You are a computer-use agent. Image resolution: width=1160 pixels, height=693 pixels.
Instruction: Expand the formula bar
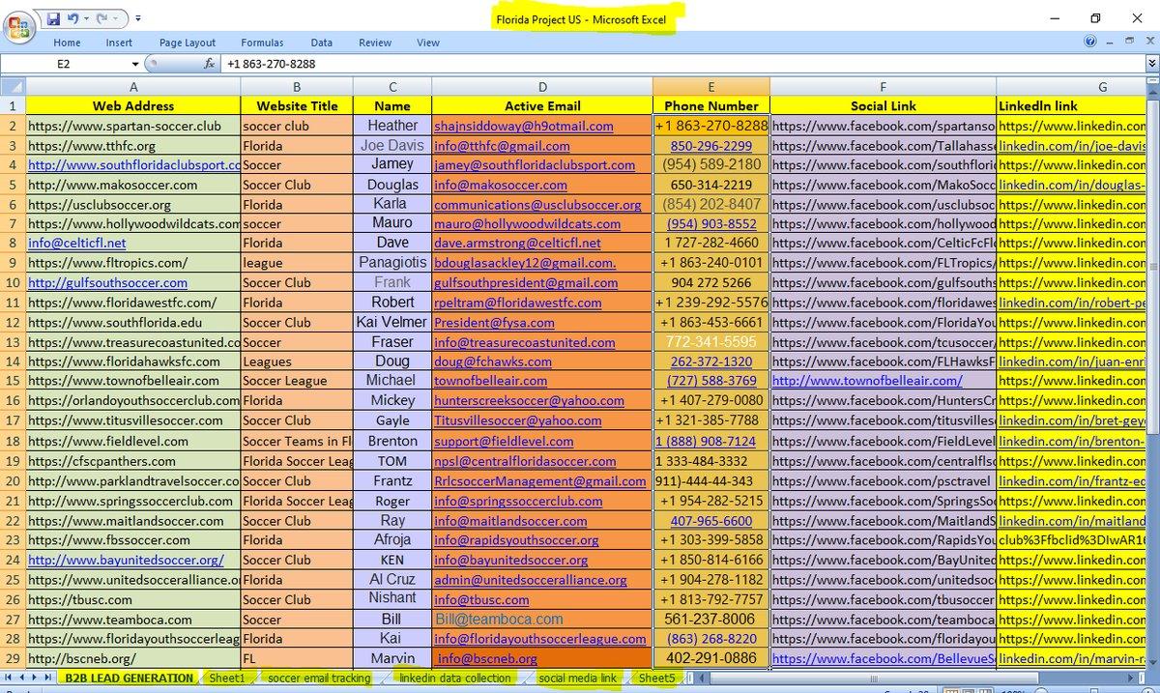coord(1150,64)
